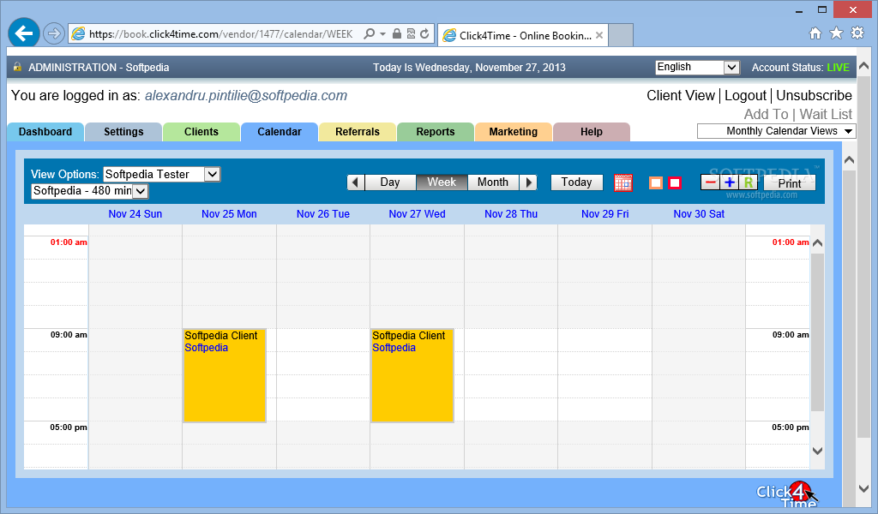Open the Softpedia Tester staff dropdown
878x514 pixels.
tap(162, 175)
